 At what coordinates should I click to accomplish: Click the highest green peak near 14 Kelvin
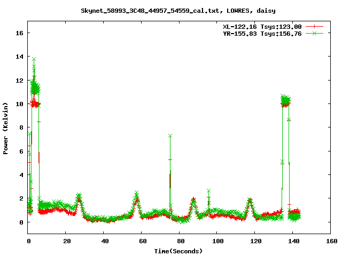34,59
